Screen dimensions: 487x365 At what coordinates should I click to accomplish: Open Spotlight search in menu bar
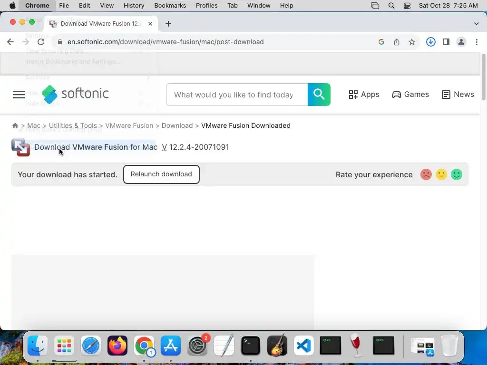(391, 5)
